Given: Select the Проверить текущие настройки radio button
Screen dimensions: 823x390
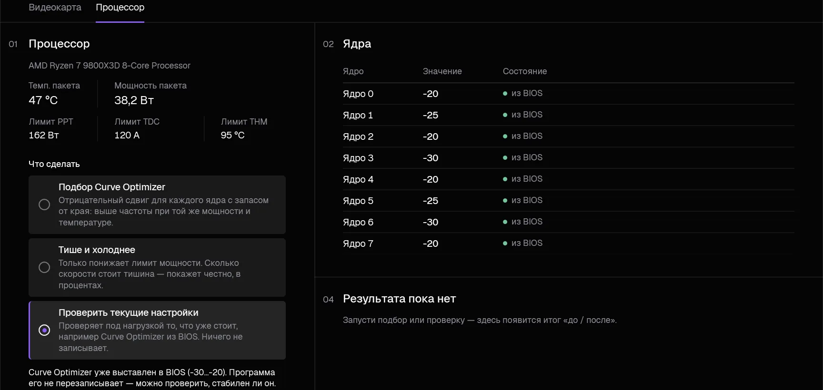Looking at the screenshot, I should 44,330.
